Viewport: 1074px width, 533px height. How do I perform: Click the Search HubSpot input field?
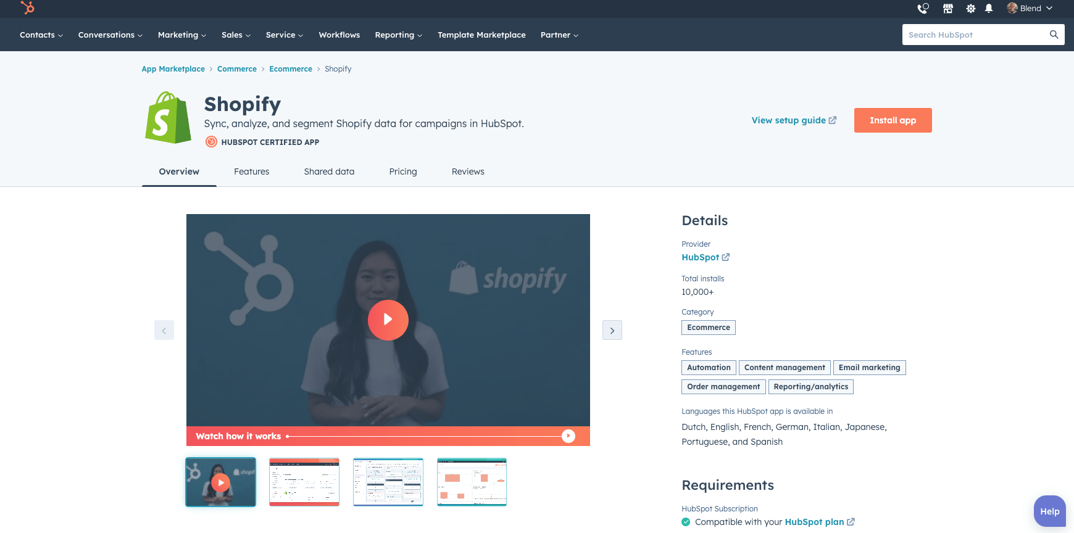[975, 35]
